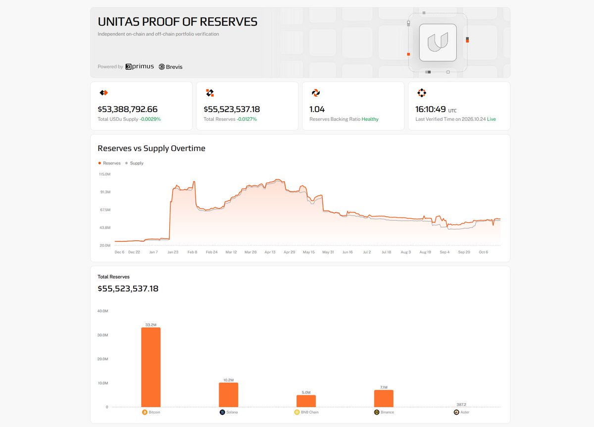This screenshot has width=594, height=427.
Task: Click the -0.0029% supply change
Action: pyautogui.click(x=150, y=119)
